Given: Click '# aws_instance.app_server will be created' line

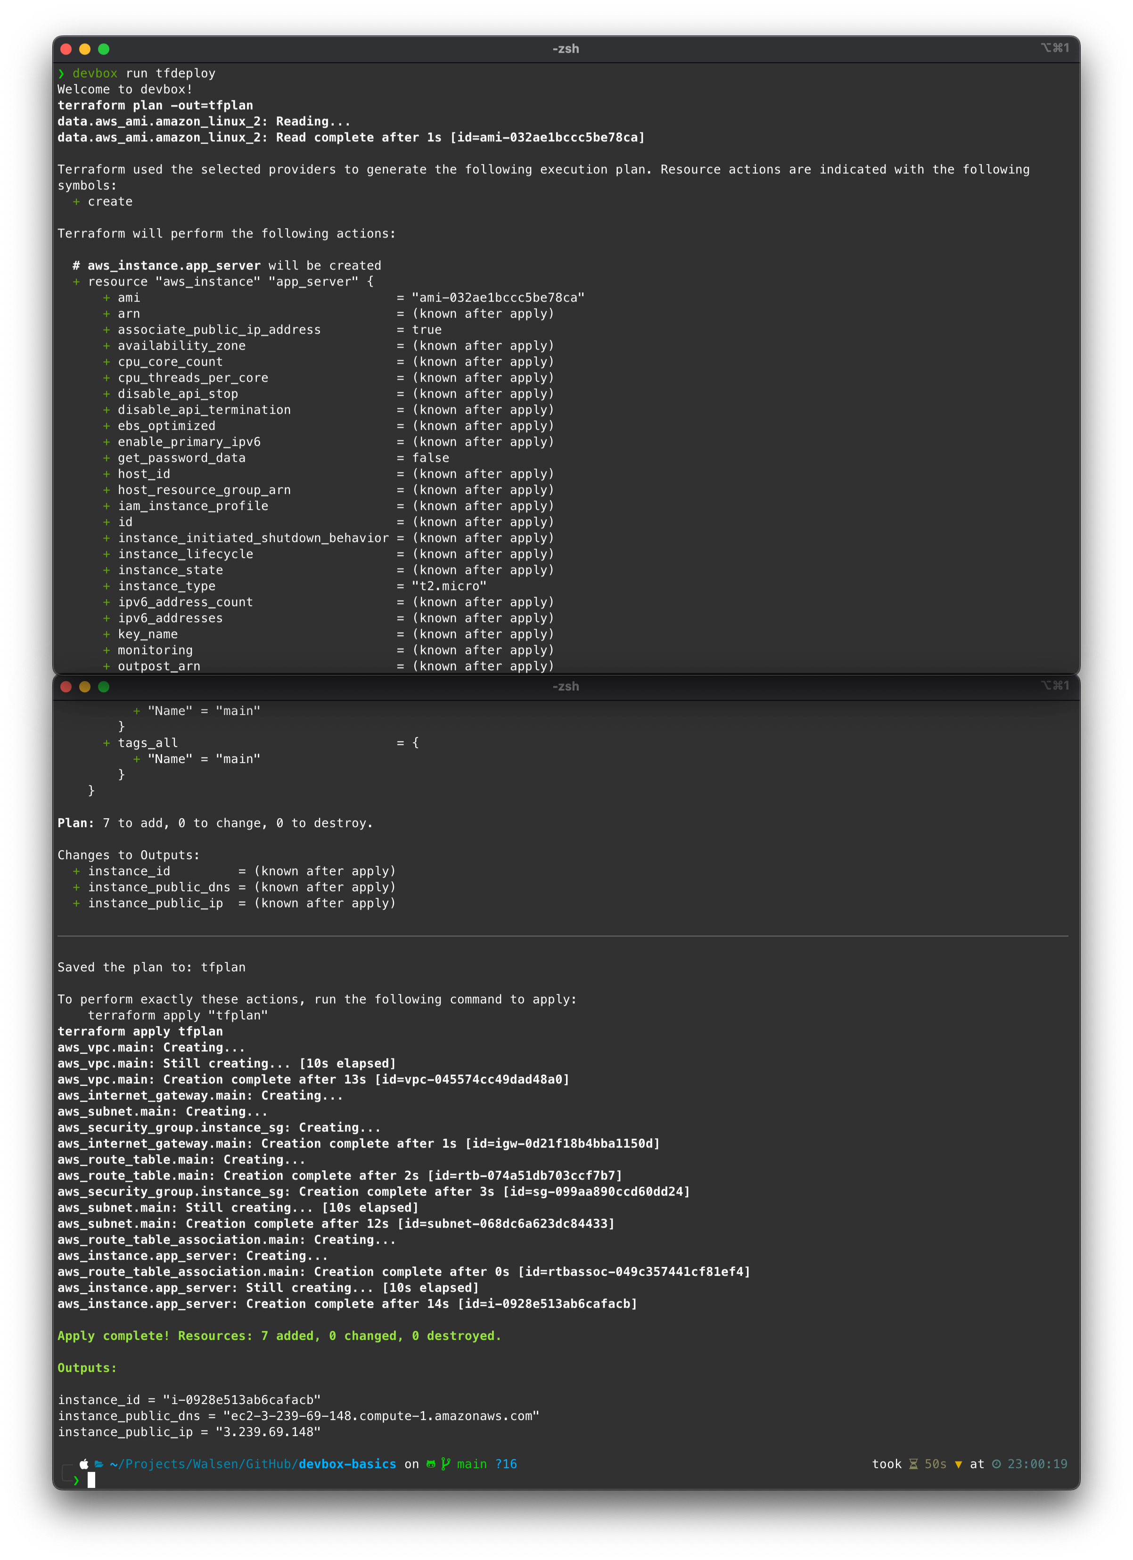Looking at the screenshot, I should point(227,265).
